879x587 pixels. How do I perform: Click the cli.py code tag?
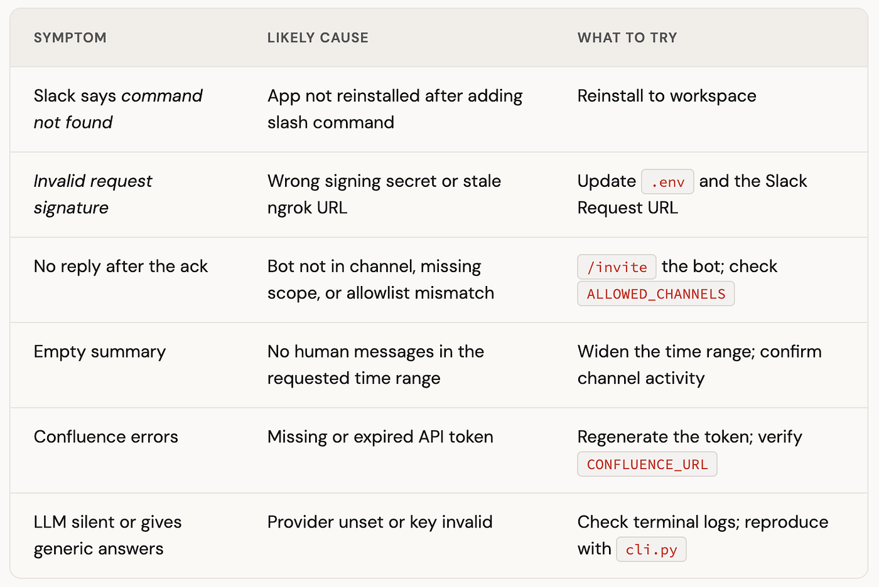[651, 549]
